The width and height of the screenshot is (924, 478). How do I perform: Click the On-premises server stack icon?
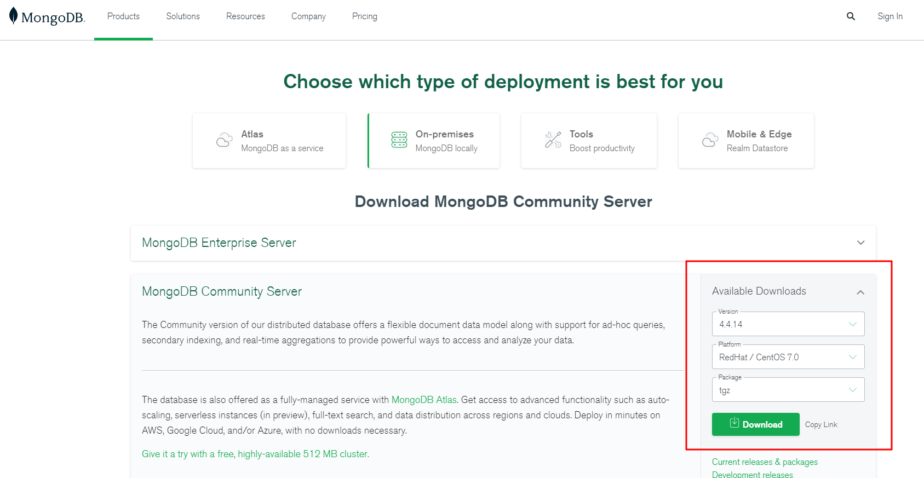click(x=399, y=140)
